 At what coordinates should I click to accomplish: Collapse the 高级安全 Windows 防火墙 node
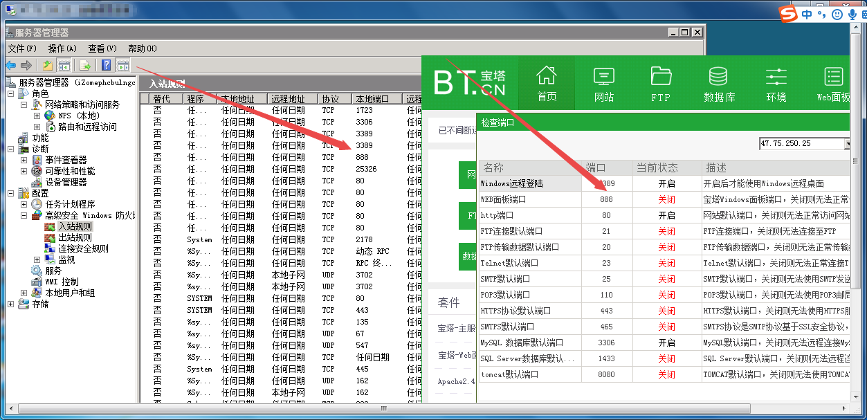click(x=24, y=215)
